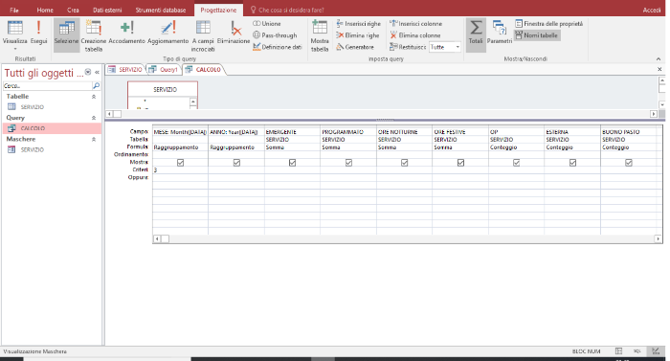Image resolution: width=670 pixels, height=361 pixels.
Task: Open the SERVIZIO form under Maschere
Action: pos(33,149)
